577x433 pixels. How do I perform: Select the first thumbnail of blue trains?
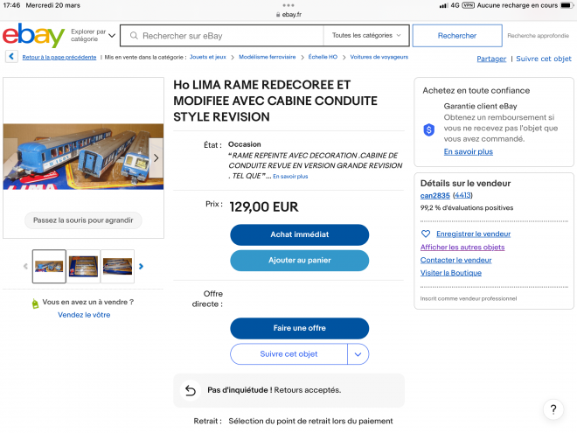pos(49,266)
